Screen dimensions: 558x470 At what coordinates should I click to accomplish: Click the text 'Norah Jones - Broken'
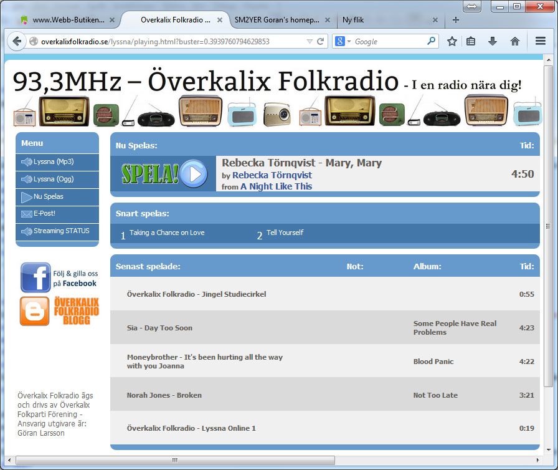pyautogui.click(x=164, y=395)
